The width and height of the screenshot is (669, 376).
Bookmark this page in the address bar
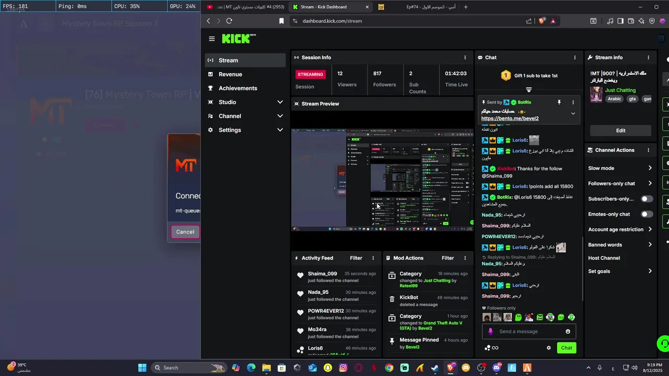click(x=281, y=21)
